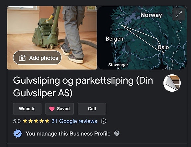Image resolution: width=191 pixels, height=147 pixels.
Task: Open the 31 Google reviews link
Action: click(x=74, y=121)
